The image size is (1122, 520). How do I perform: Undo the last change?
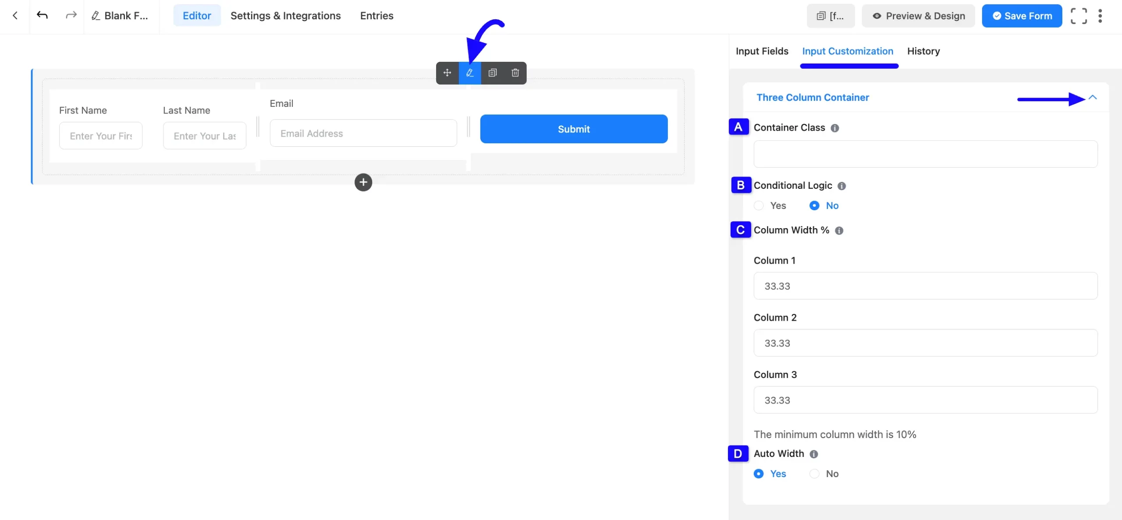[x=42, y=15]
